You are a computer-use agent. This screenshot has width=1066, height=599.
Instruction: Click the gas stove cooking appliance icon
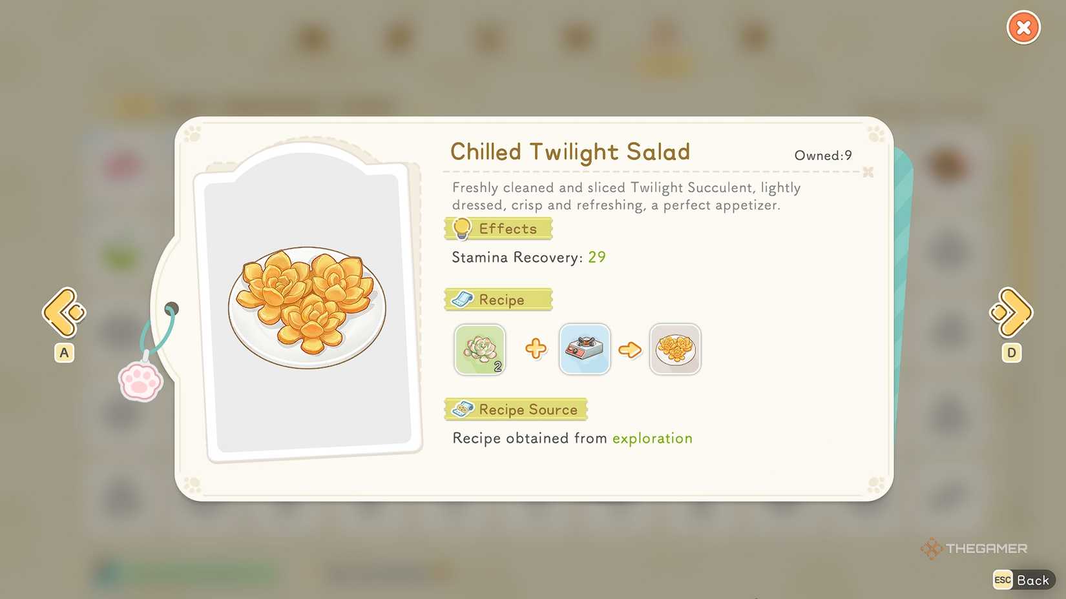pos(585,350)
